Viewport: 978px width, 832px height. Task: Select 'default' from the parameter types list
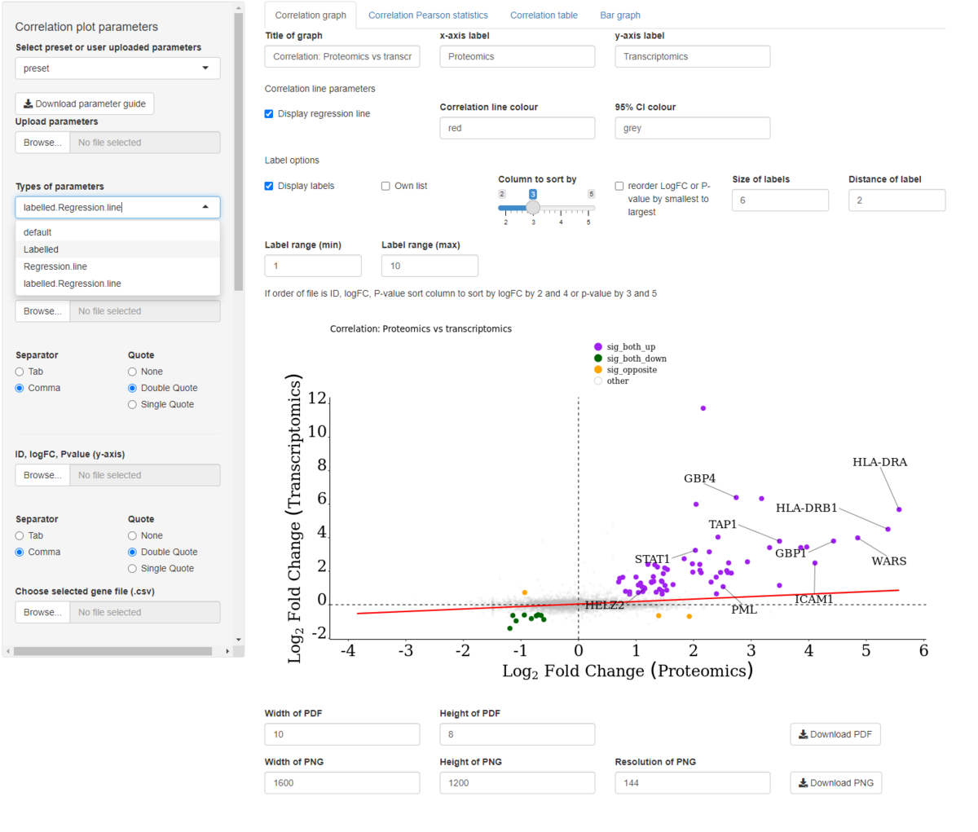click(x=117, y=232)
